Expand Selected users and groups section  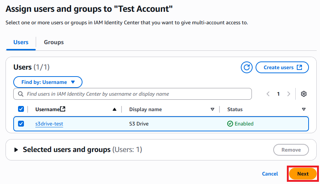pyautogui.click(x=16, y=150)
